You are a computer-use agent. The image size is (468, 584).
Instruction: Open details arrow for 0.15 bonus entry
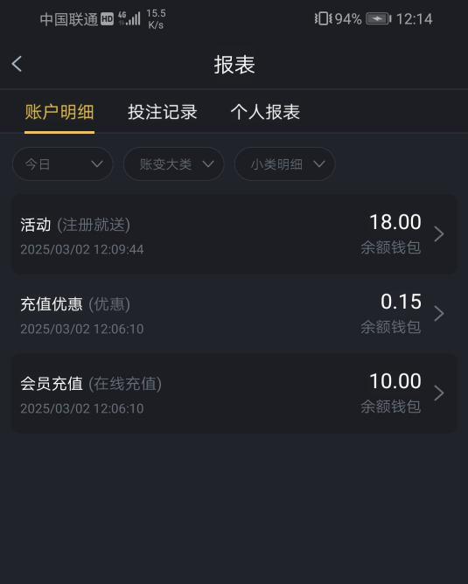pyautogui.click(x=439, y=313)
